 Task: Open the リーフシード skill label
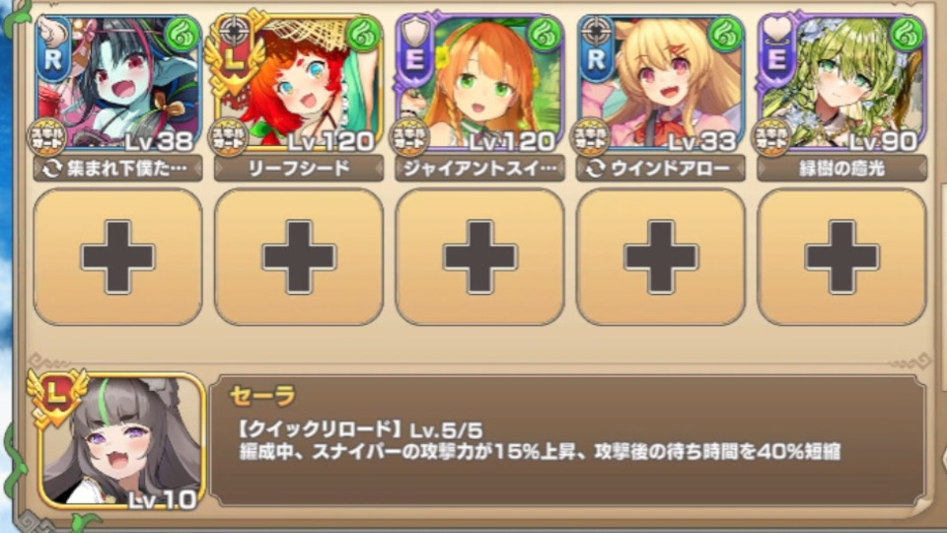click(299, 168)
